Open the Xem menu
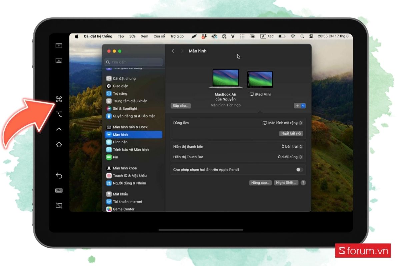This screenshot has width=400, height=266. click(144, 36)
